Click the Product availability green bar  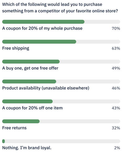(x=29, y=81)
